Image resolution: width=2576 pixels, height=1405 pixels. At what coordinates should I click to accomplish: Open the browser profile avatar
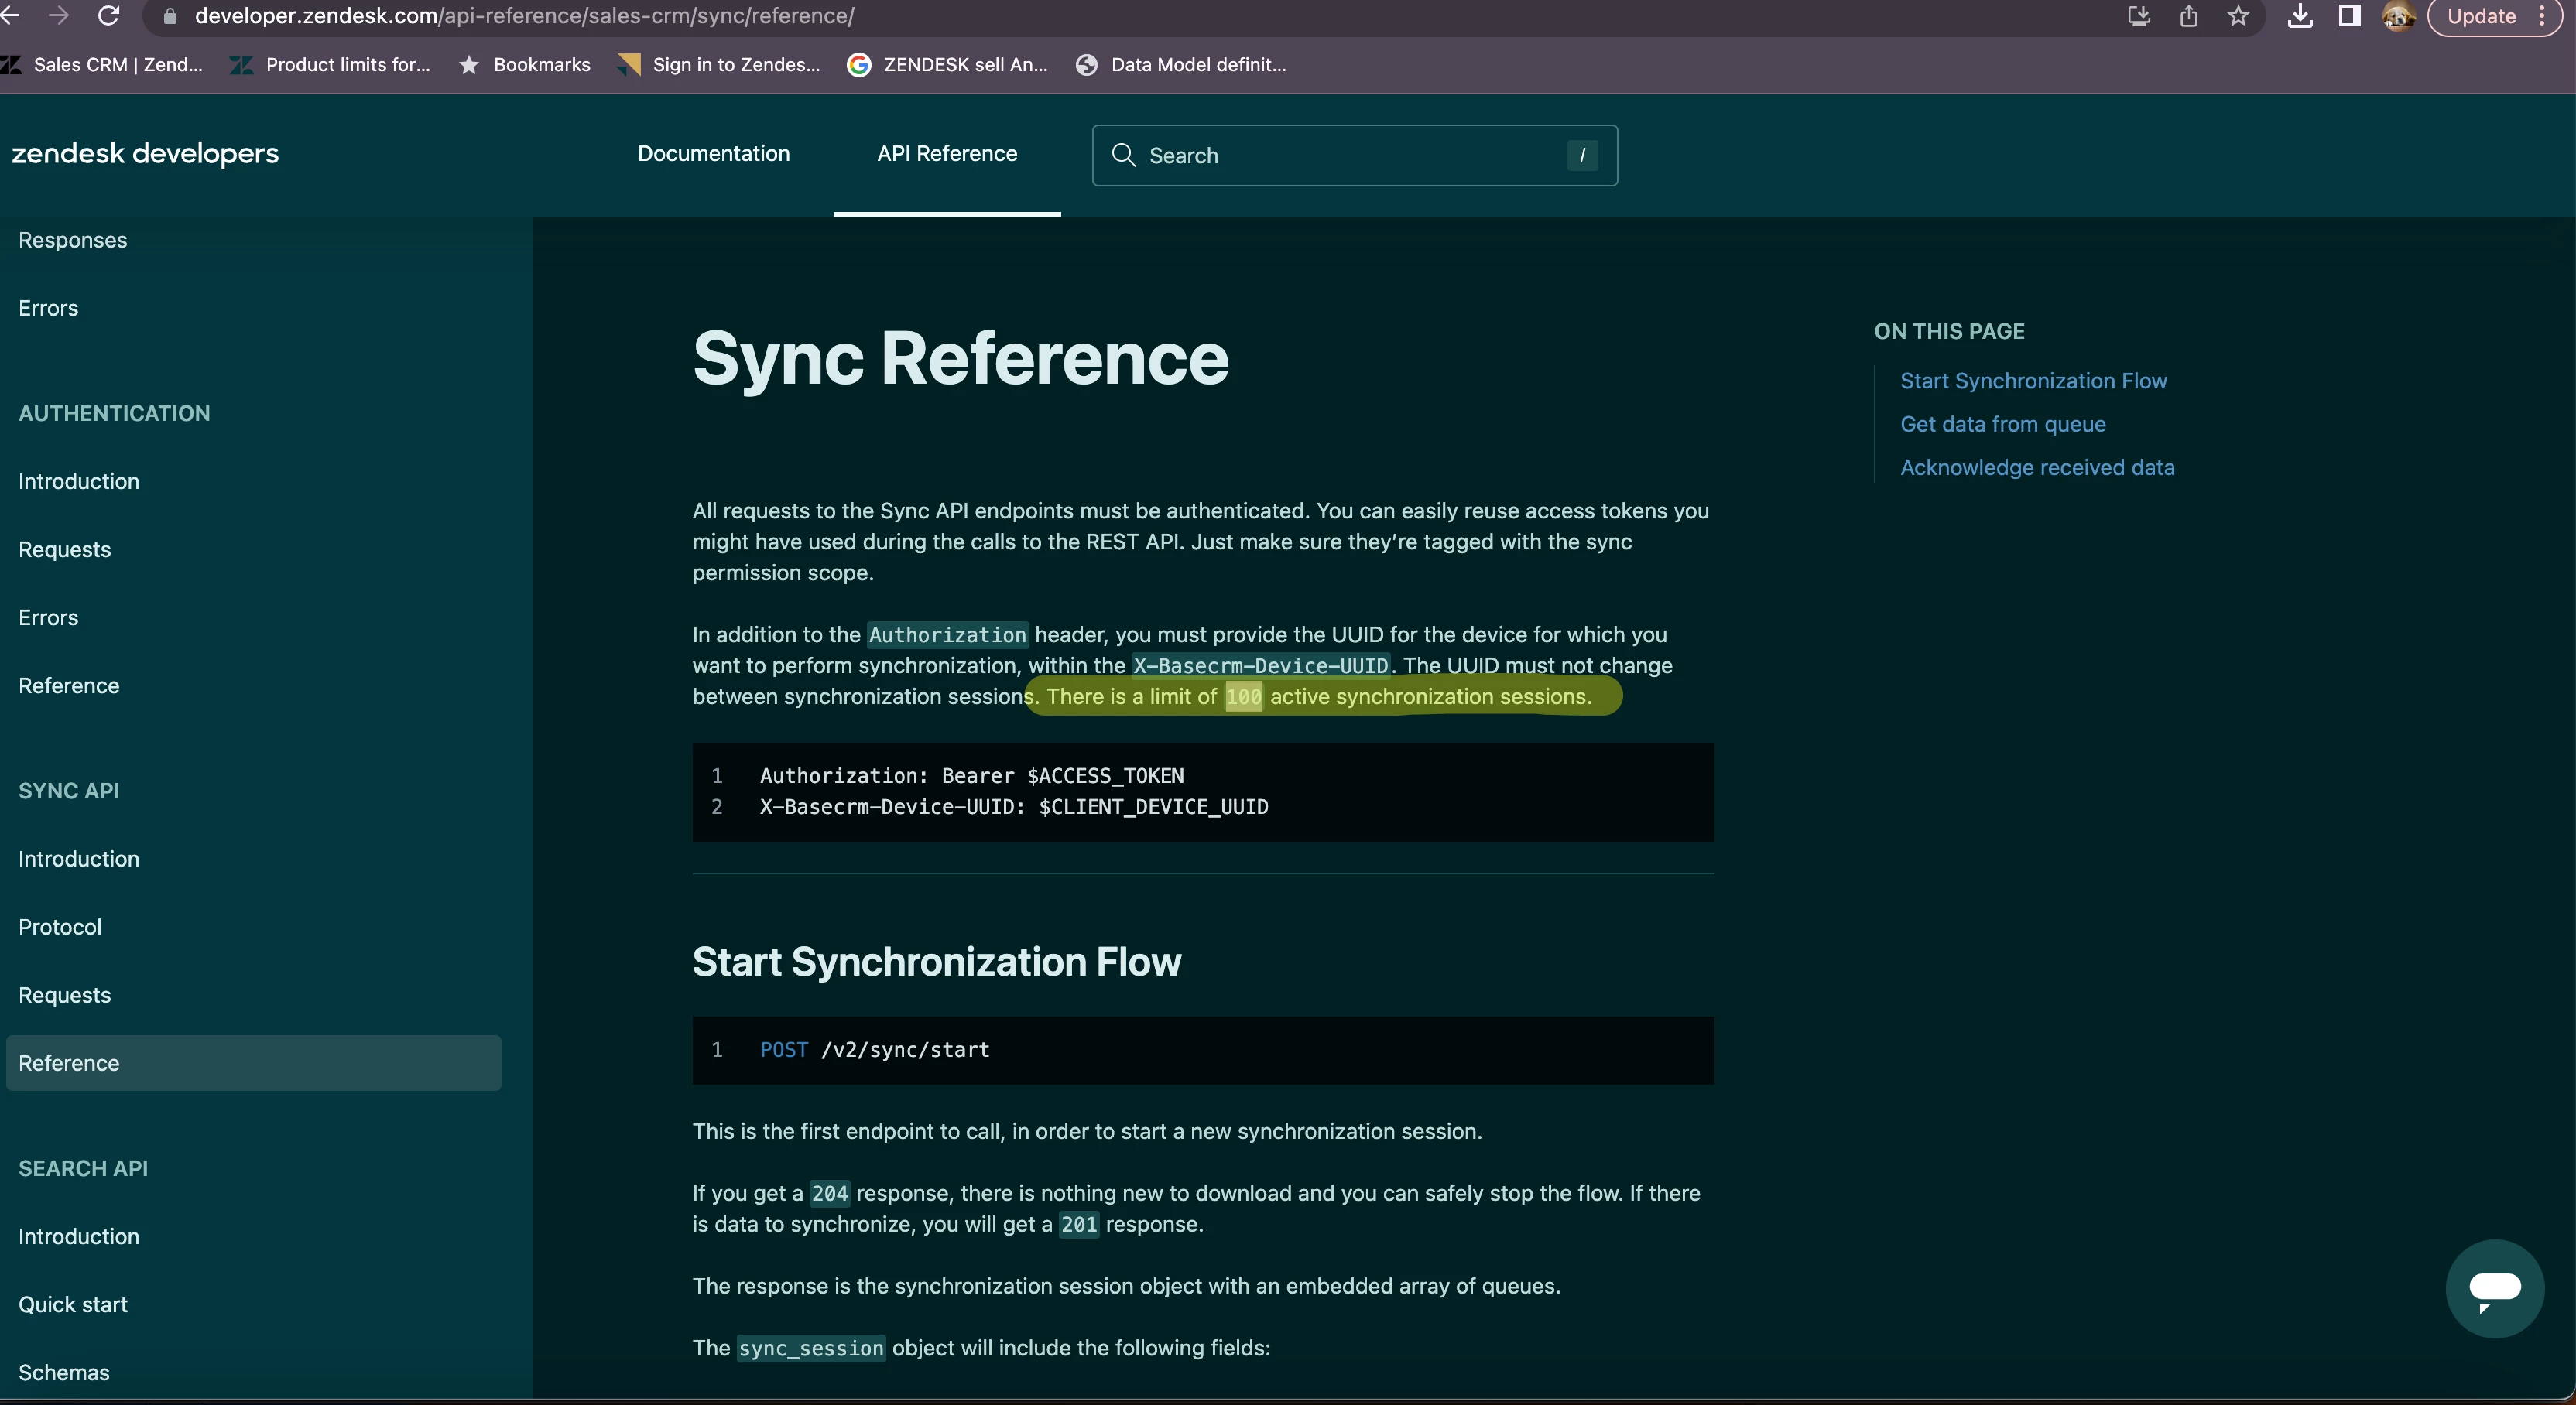coord(2398,16)
